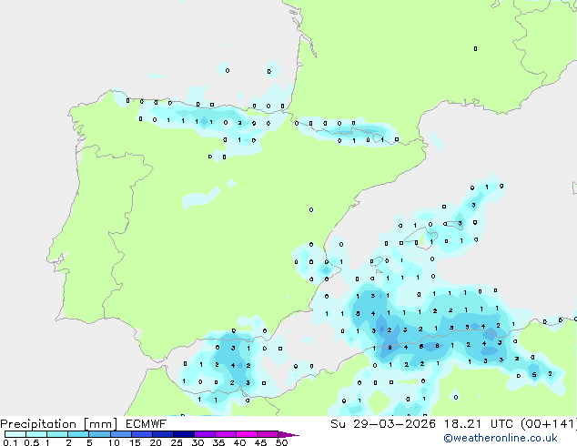Click the '45' legend scale label
The height and width of the screenshot is (446, 577).
pos(260,442)
